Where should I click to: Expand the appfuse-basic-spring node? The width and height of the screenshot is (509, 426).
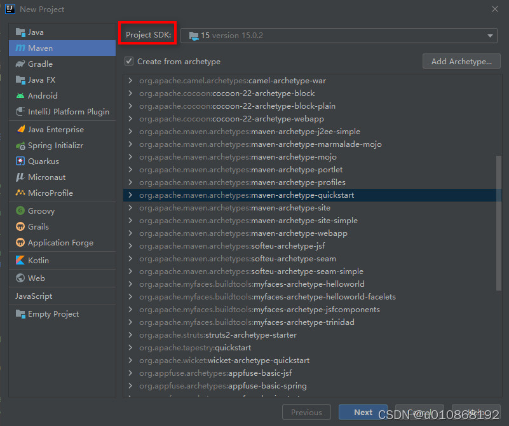tap(130, 386)
